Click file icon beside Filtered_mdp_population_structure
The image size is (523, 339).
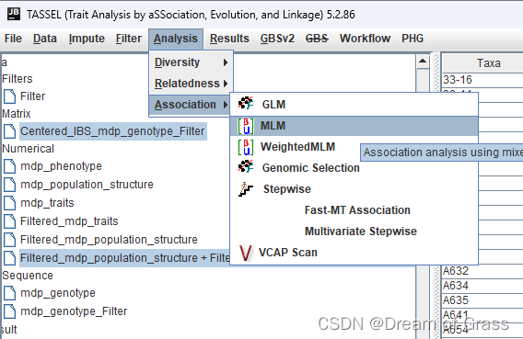(10, 240)
